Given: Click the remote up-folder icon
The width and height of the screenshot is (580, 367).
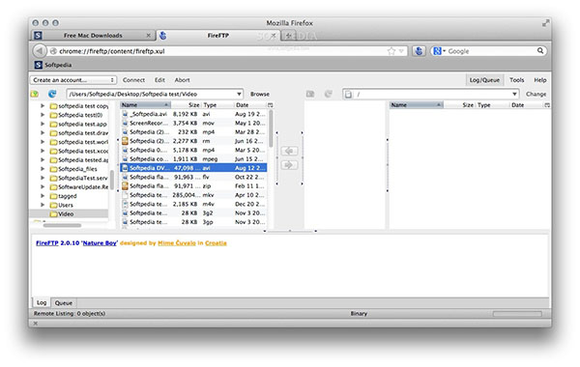Looking at the screenshot, I should pyautogui.click(x=310, y=94).
